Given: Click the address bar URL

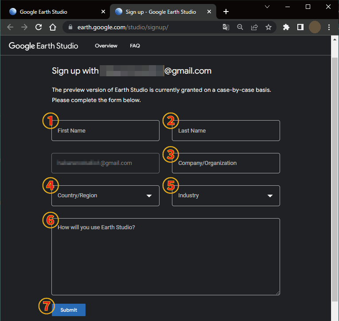Looking at the screenshot, I should (x=123, y=27).
